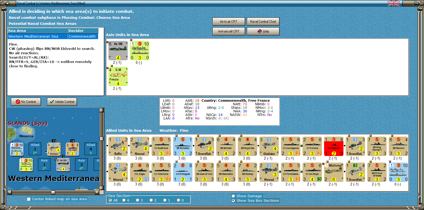Select the CV Illustrious carrier
The height and width of the screenshot is (210, 424).
(161, 146)
